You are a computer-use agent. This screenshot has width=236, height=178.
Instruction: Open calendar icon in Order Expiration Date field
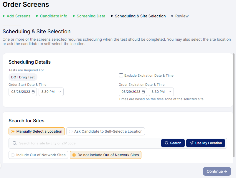coord(143,92)
